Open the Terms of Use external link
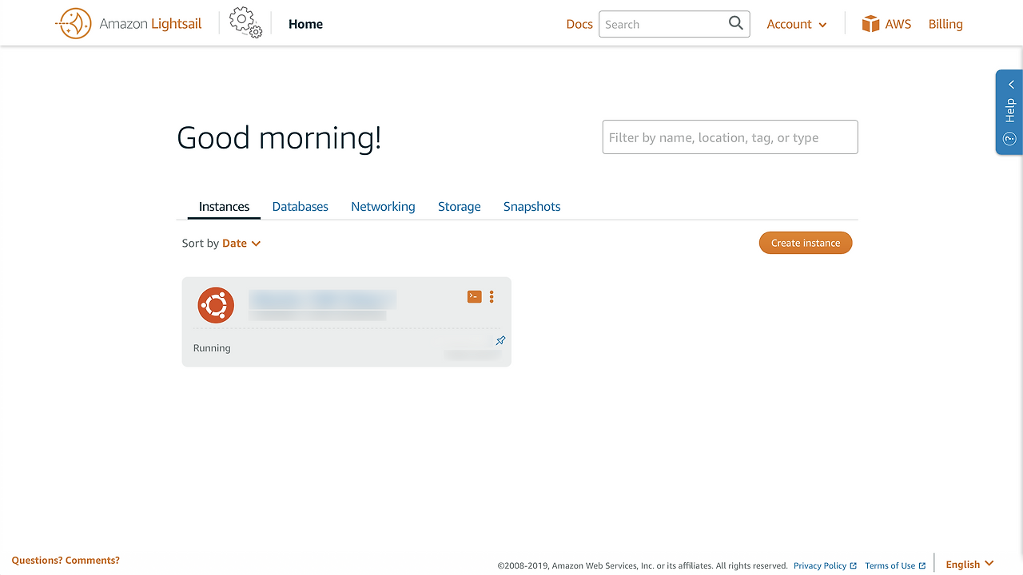The width and height of the screenshot is (1023, 575). [895, 565]
